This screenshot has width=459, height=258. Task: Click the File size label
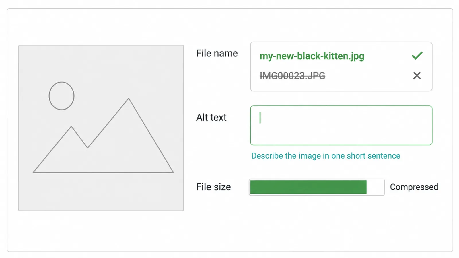tap(213, 187)
